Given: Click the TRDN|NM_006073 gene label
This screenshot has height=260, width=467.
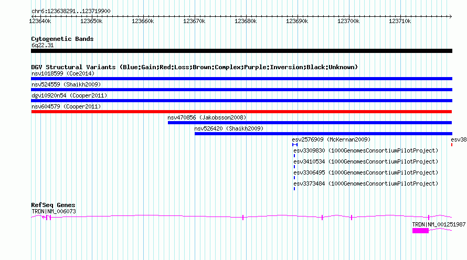Looking at the screenshot, I should [x=54, y=211].
